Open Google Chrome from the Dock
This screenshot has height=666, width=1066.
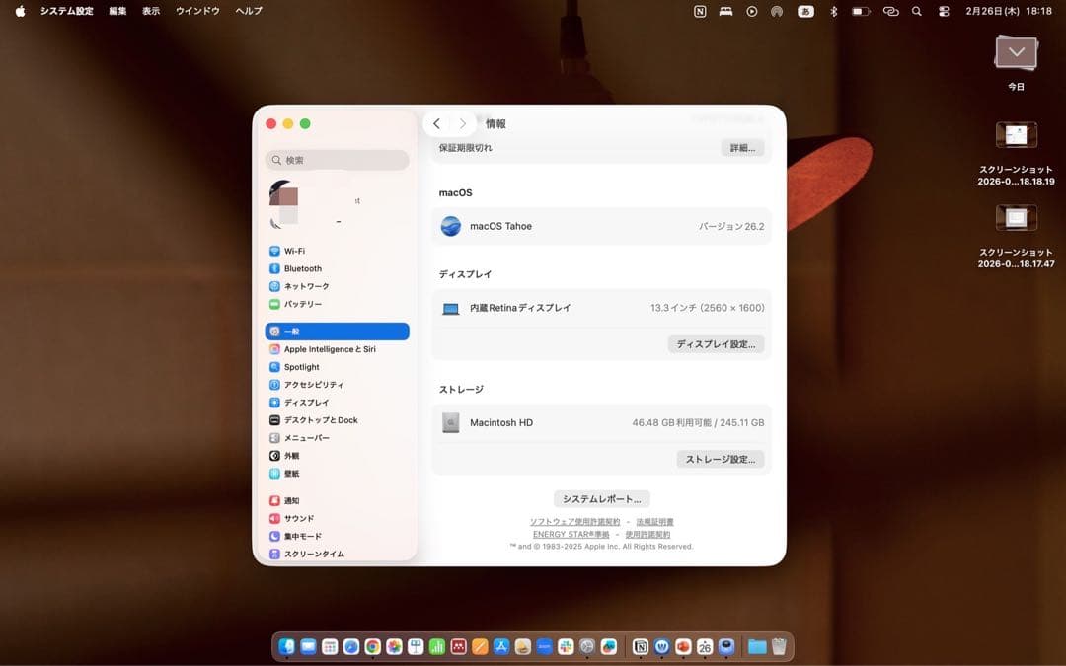tap(372, 647)
